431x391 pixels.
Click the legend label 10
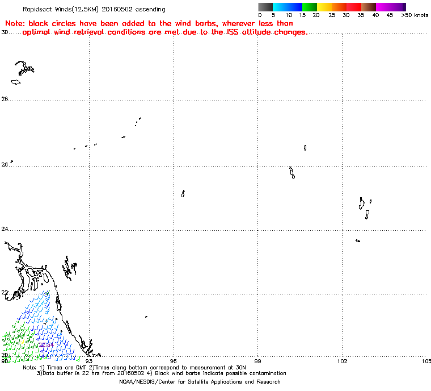click(x=289, y=15)
